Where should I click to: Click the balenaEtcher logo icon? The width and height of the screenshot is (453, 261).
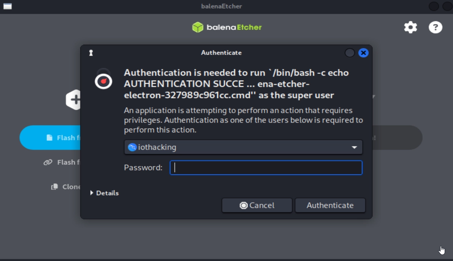coord(198,27)
